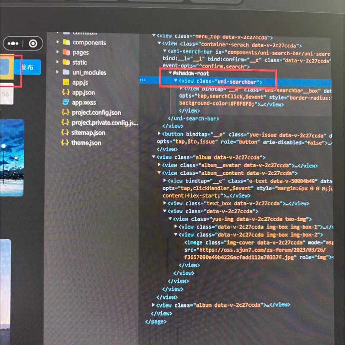
Task: Click the components folder icon
Action: point(66,42)
